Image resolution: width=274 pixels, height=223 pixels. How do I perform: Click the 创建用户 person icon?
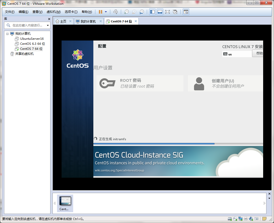199,84
